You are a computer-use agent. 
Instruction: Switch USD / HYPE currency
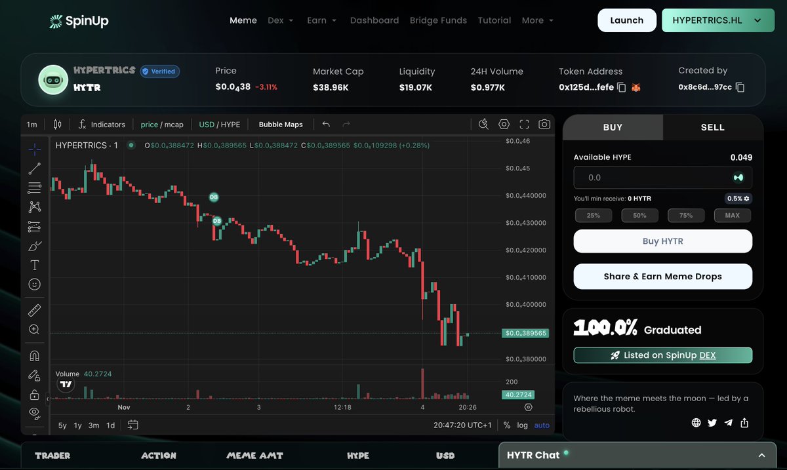pyautogui.click(x=220, y=125)
